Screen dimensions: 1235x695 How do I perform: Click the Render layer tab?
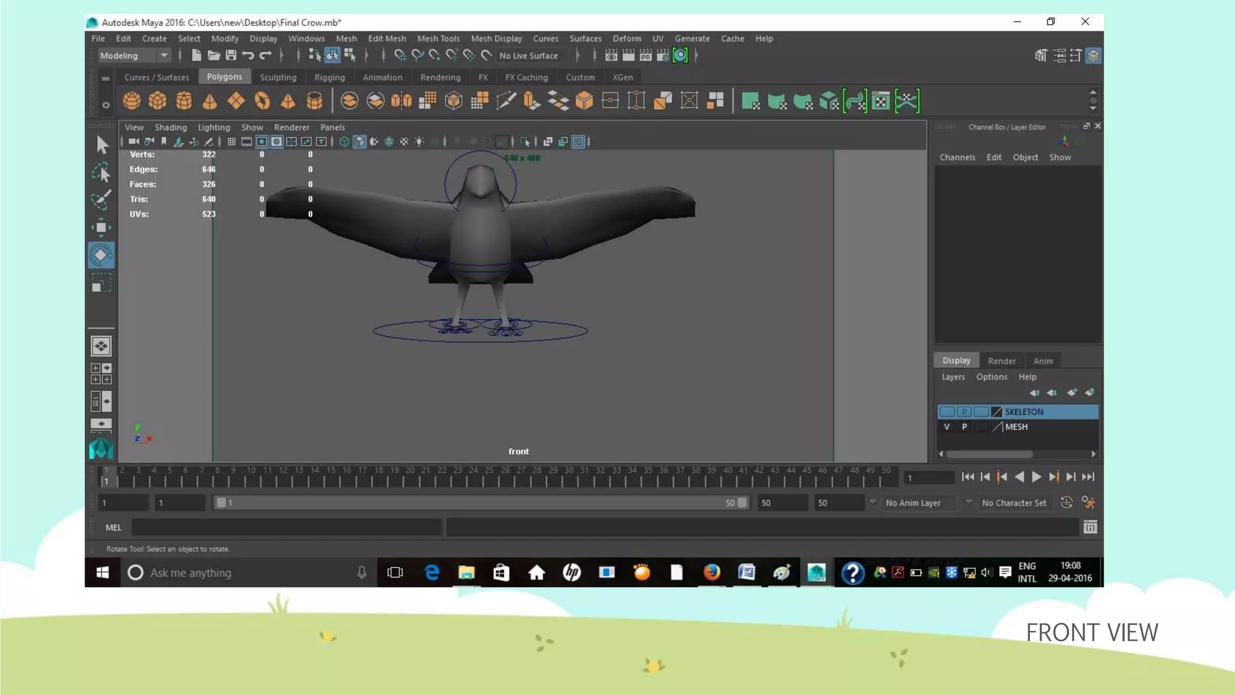click(1001, 361)
